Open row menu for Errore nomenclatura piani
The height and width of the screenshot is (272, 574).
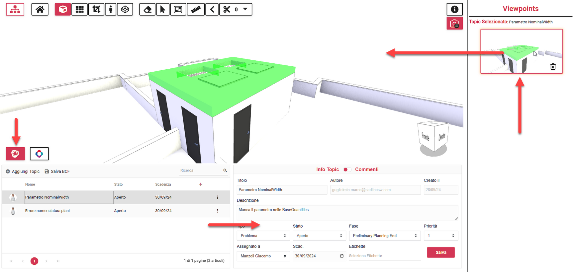[218, 211]
